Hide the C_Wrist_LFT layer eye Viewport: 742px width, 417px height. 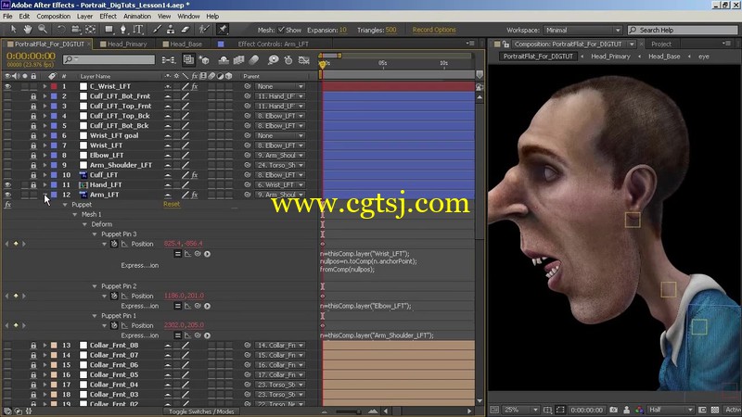(7, 86)
